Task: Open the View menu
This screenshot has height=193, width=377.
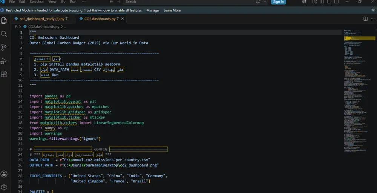Action: 52,2
